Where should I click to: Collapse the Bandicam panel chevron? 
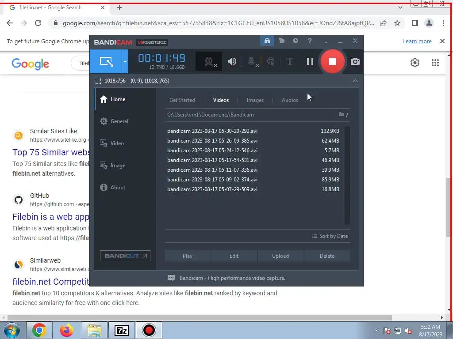coord(355,81)
